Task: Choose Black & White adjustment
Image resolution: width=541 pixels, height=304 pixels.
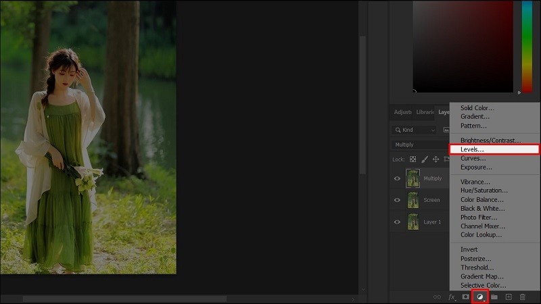Action: [483, 209]
